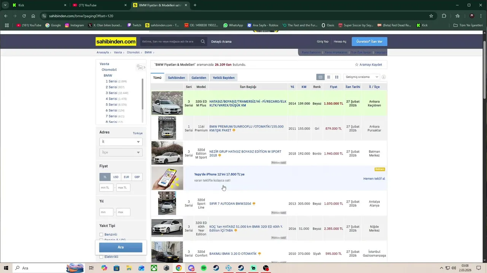Image resolution: width=487 pixels, height=273 pixels.
Task: Click the Hesap Aç link
Action: point(340,41)
